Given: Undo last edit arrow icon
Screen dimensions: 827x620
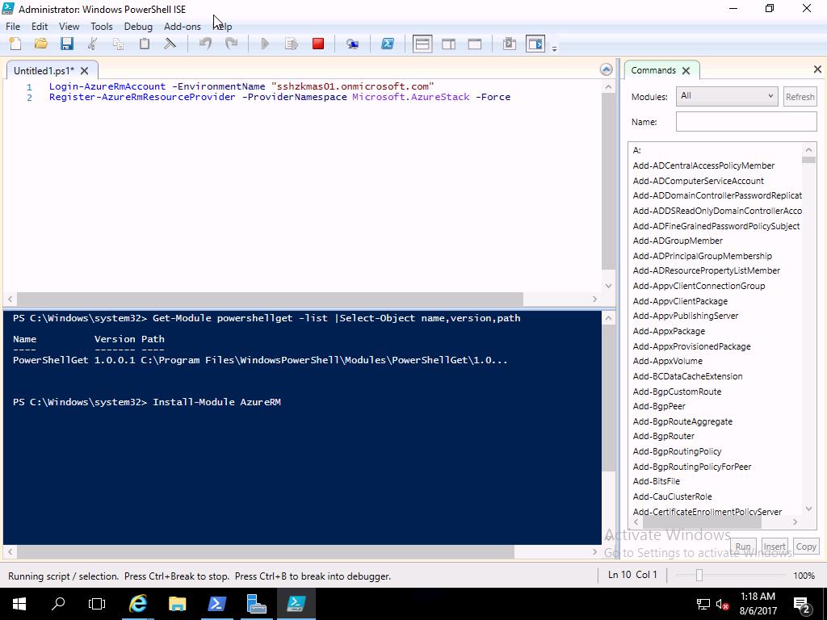Looking at the screenshot, I should pyautogui.click(x=205, y=44).
